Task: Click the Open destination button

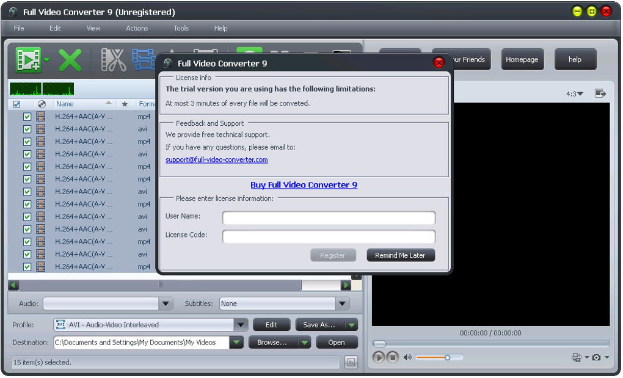Action: (x=337, y=342)
